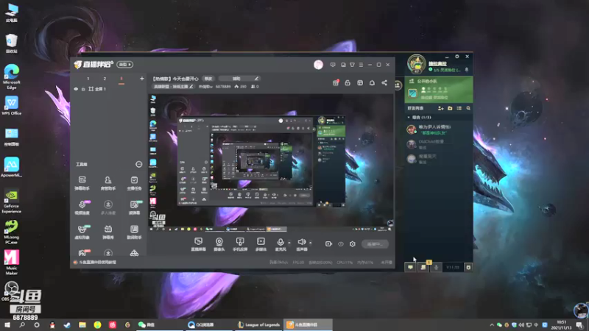Screen dimensions: 589x331
Task: Toggle League client mute bell icon
Action: (467, 70)
